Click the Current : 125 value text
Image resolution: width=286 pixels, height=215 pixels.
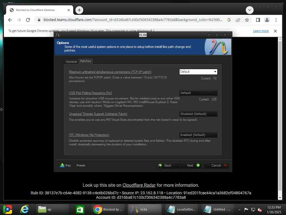208,99
